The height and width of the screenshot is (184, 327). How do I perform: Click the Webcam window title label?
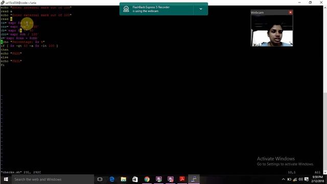[257, 12]
